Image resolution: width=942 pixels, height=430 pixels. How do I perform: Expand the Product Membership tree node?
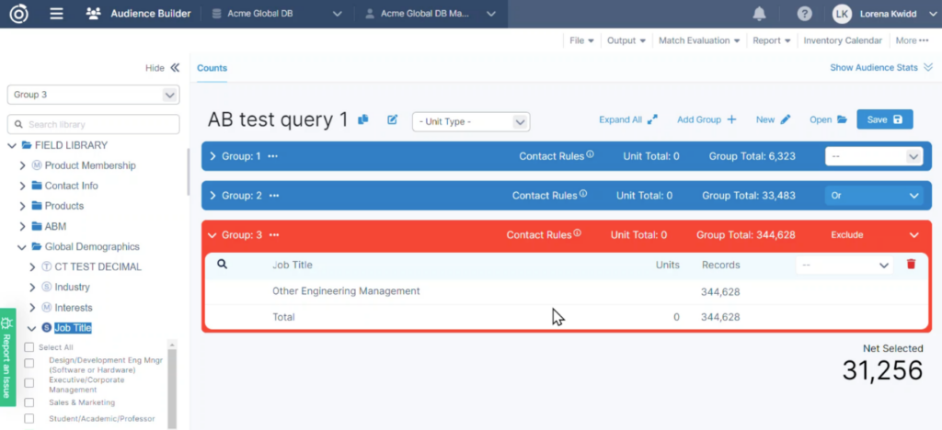[23, 165]
